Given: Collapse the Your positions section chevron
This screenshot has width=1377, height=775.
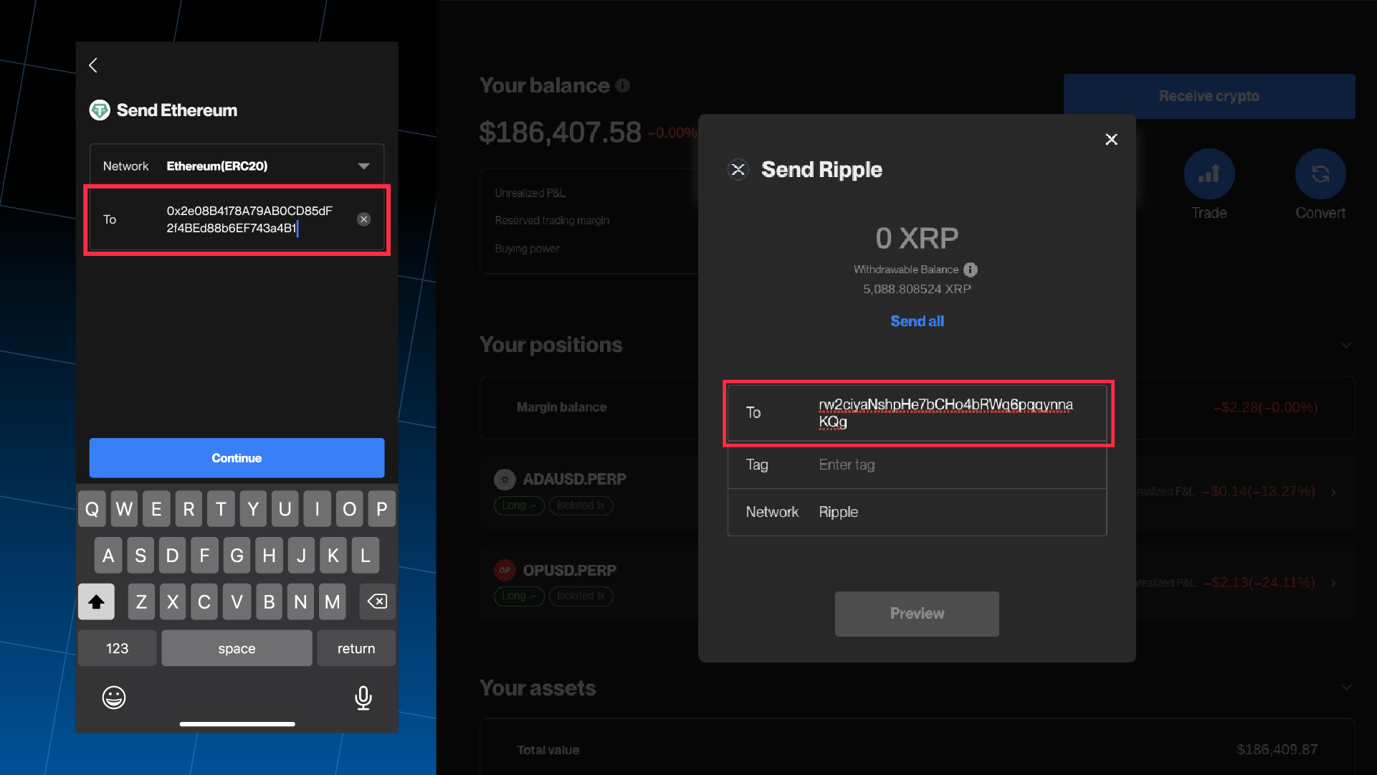Looking at the screenshot, I should point(1346,345).
